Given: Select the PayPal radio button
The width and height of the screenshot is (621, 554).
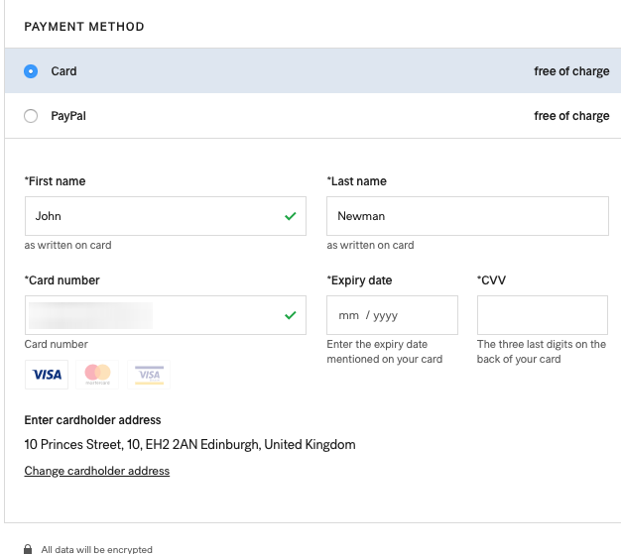Looking at the screenshot, I should [31, 116].
